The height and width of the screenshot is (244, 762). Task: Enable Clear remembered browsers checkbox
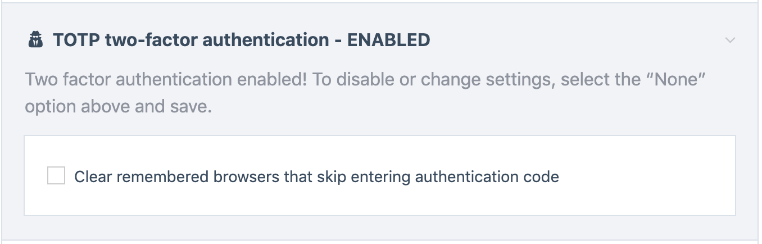[x=56, y=176]
